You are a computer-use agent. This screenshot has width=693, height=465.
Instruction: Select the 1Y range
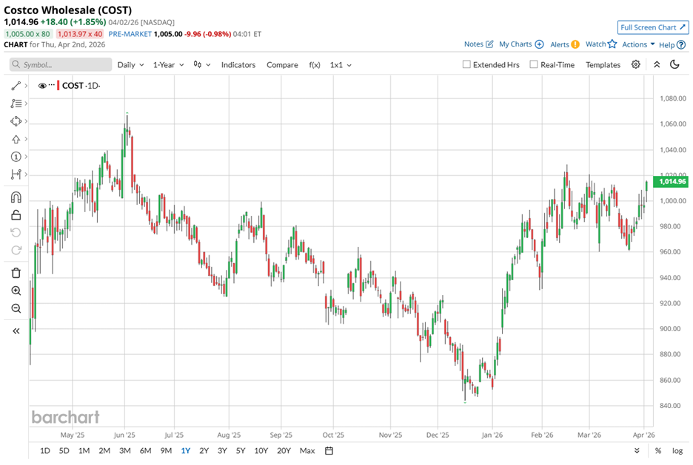click(x=186, y=450)
